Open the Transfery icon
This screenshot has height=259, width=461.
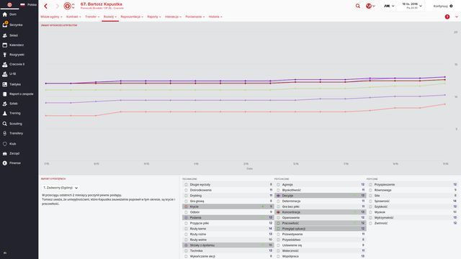5,133
